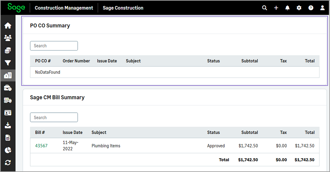Open the pie chart reports icon
Image resolution: width=330 pixels, height=172 pixels.
8,150
